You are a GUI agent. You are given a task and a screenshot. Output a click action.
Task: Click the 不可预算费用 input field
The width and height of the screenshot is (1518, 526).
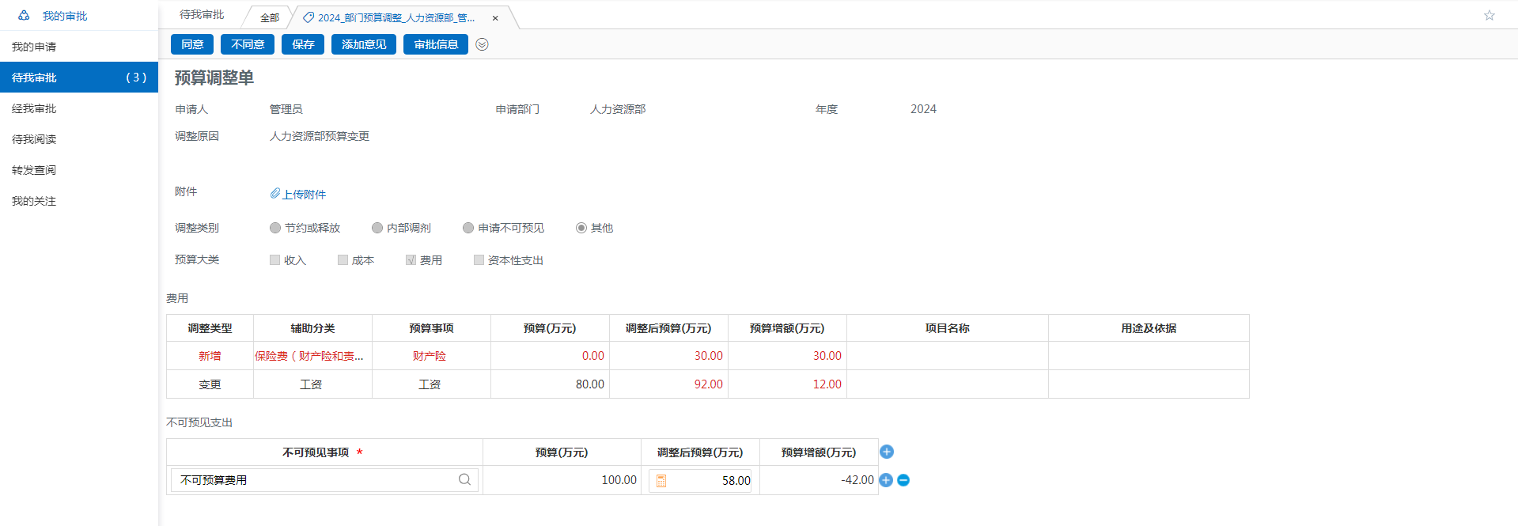[315, 480]
